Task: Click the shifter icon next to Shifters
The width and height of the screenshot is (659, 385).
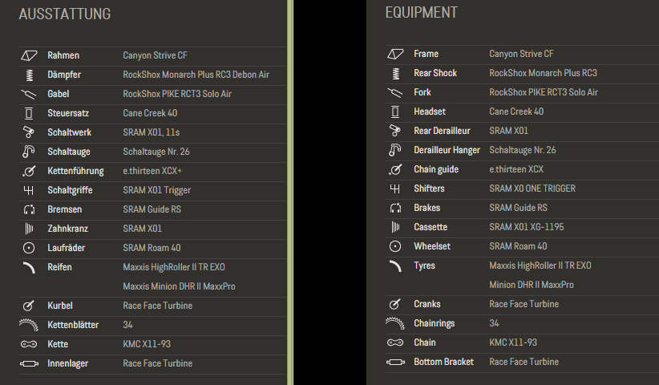Action: (x=395, y=188)
